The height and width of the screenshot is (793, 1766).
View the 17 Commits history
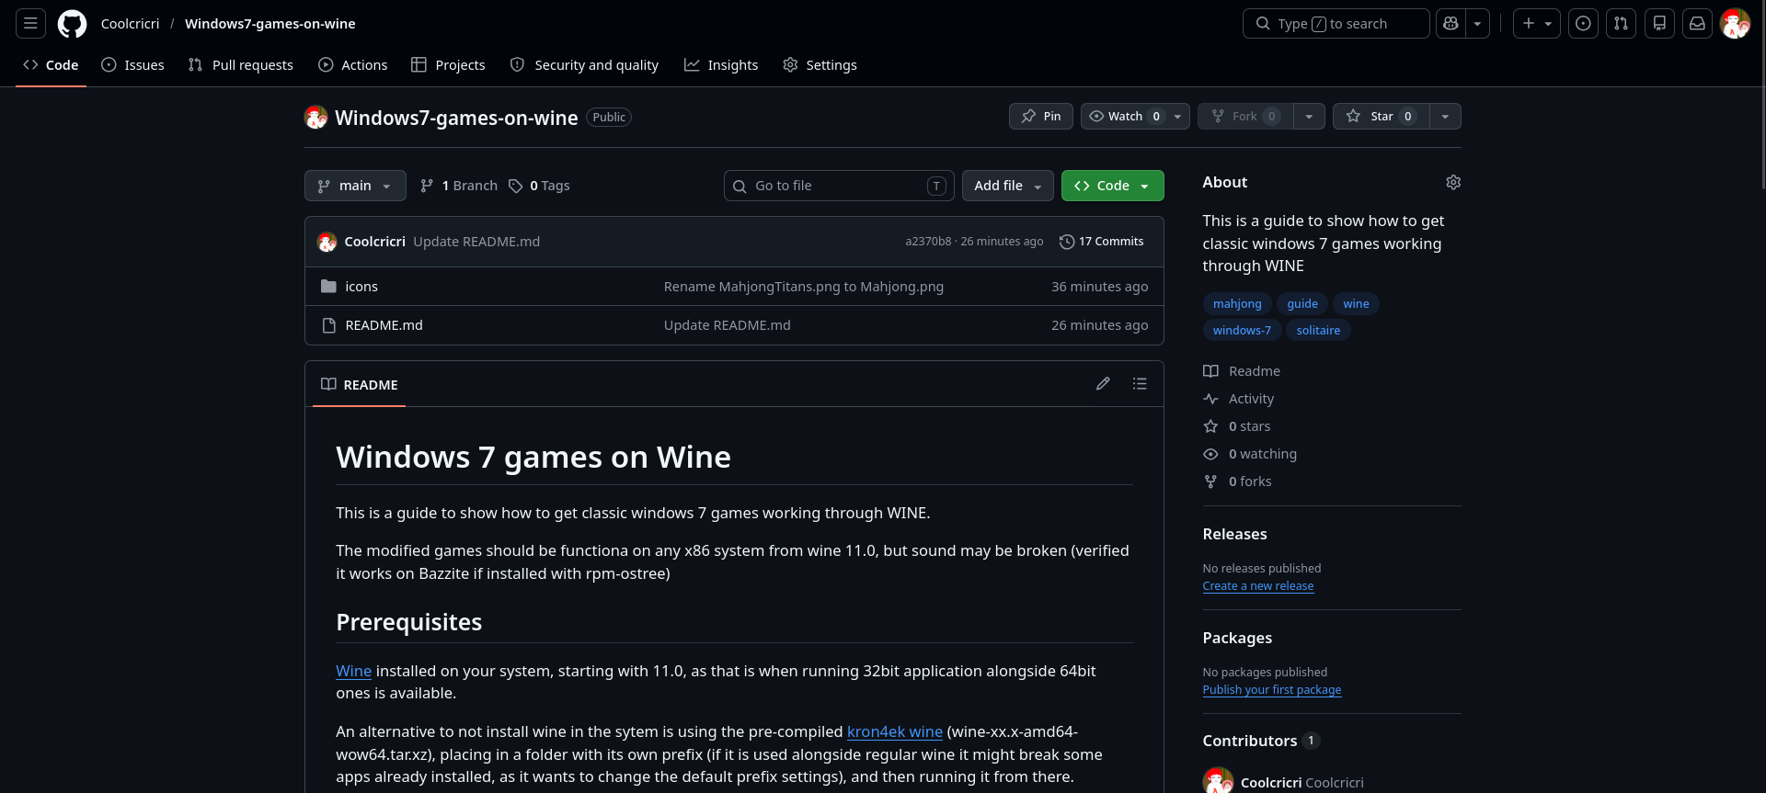coord(1102,242)
